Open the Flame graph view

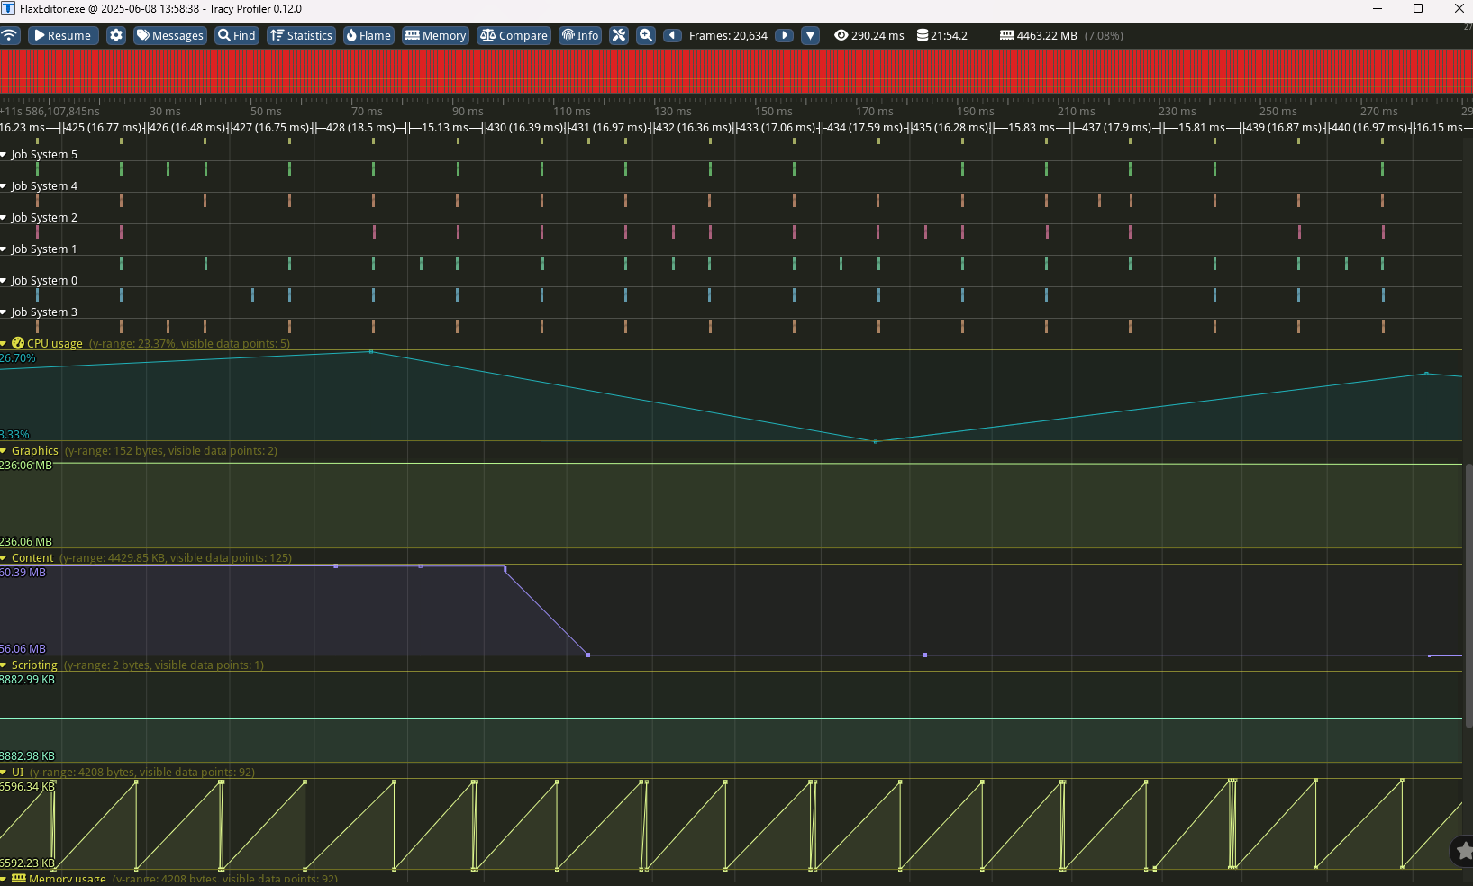pyautogui.click(x=368, y=35)
